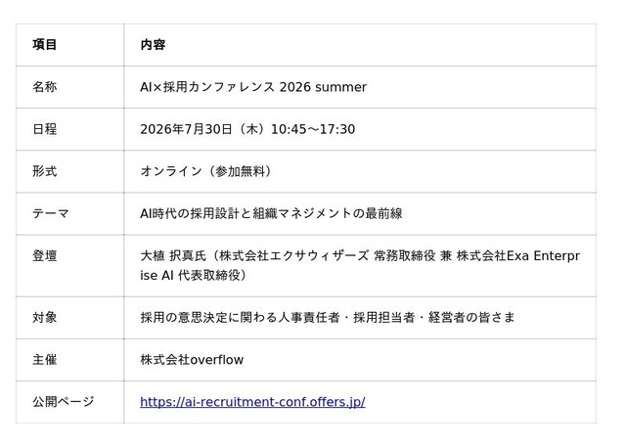Click the speaker 大植 択真氏 text
This screenshot has width=626, height=447.
pos(173,256)
